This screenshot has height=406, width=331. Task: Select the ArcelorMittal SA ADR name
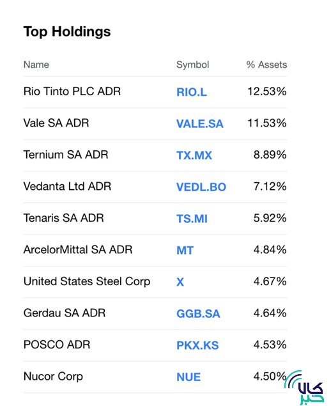pos(78,249)
